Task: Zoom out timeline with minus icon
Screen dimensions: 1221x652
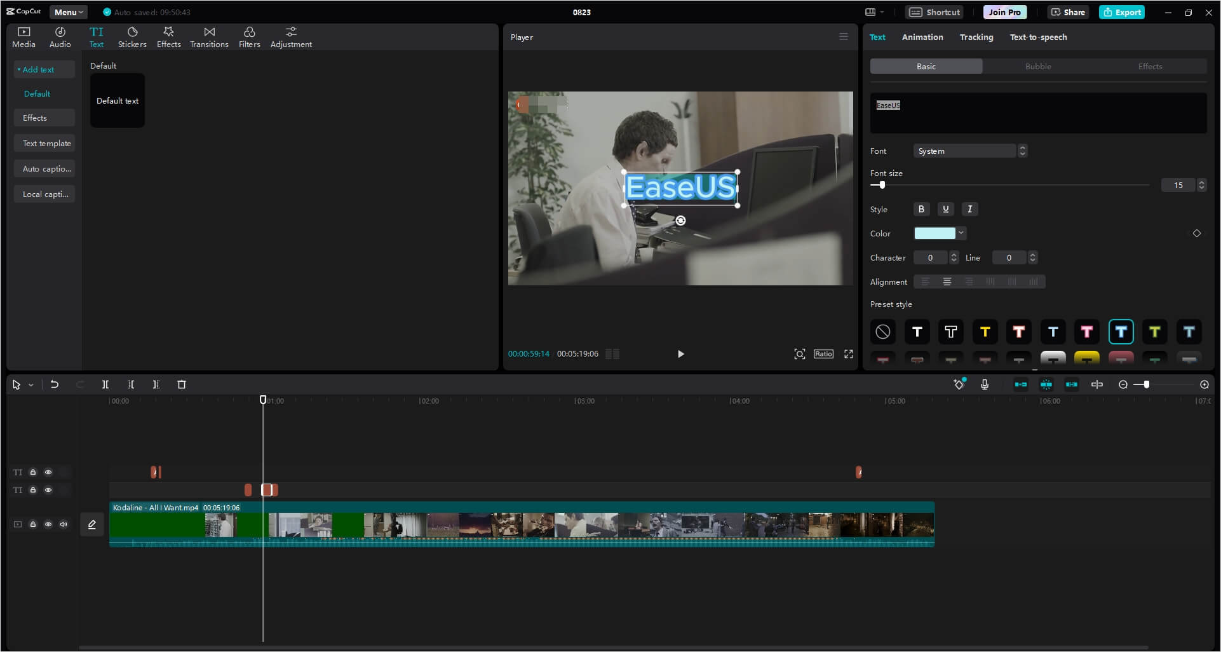Action: 1123,384
